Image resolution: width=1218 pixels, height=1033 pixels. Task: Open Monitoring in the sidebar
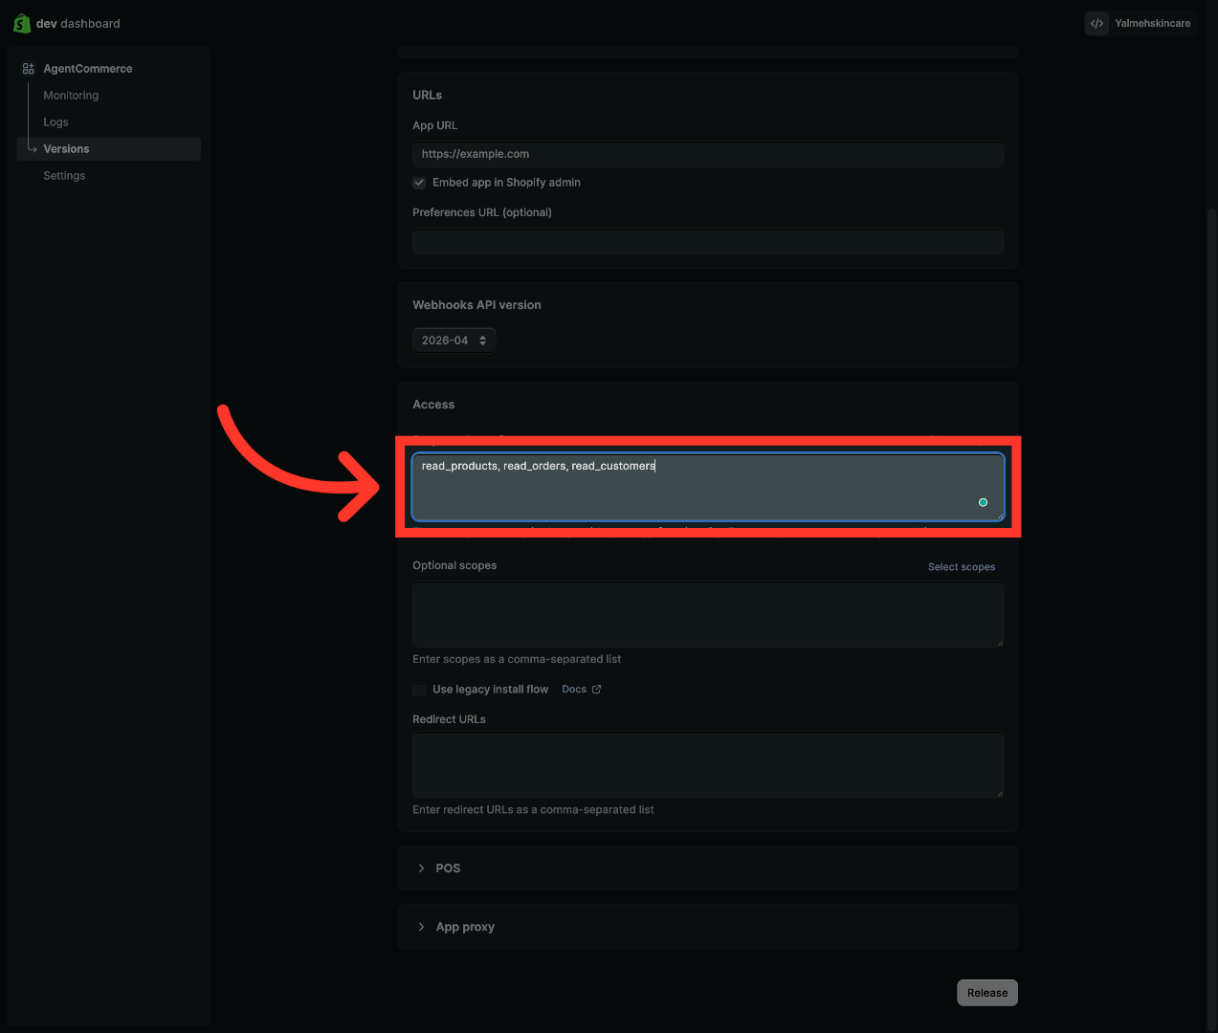point(71,96)
